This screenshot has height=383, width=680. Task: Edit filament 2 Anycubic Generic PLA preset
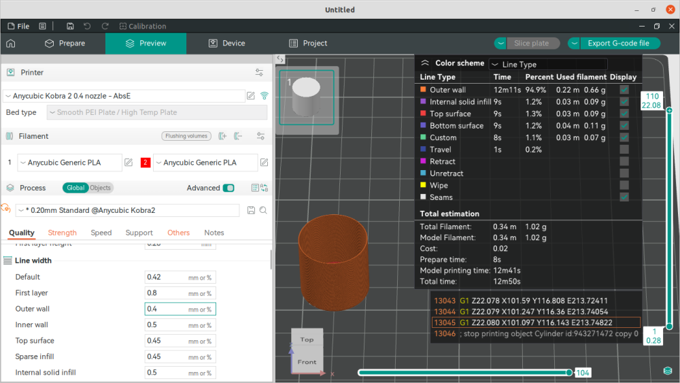pyautogui.click(x=264, y=162)
